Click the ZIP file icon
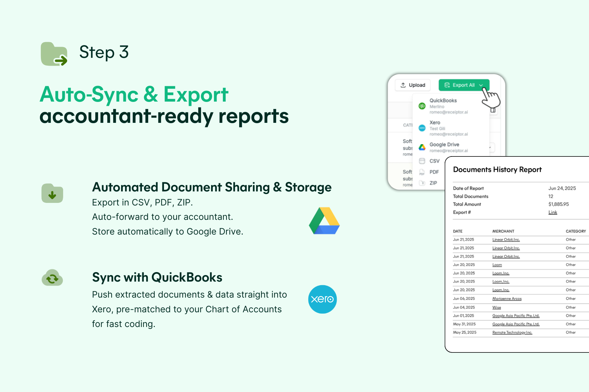 pyautogui.click(x=422, y=183)
